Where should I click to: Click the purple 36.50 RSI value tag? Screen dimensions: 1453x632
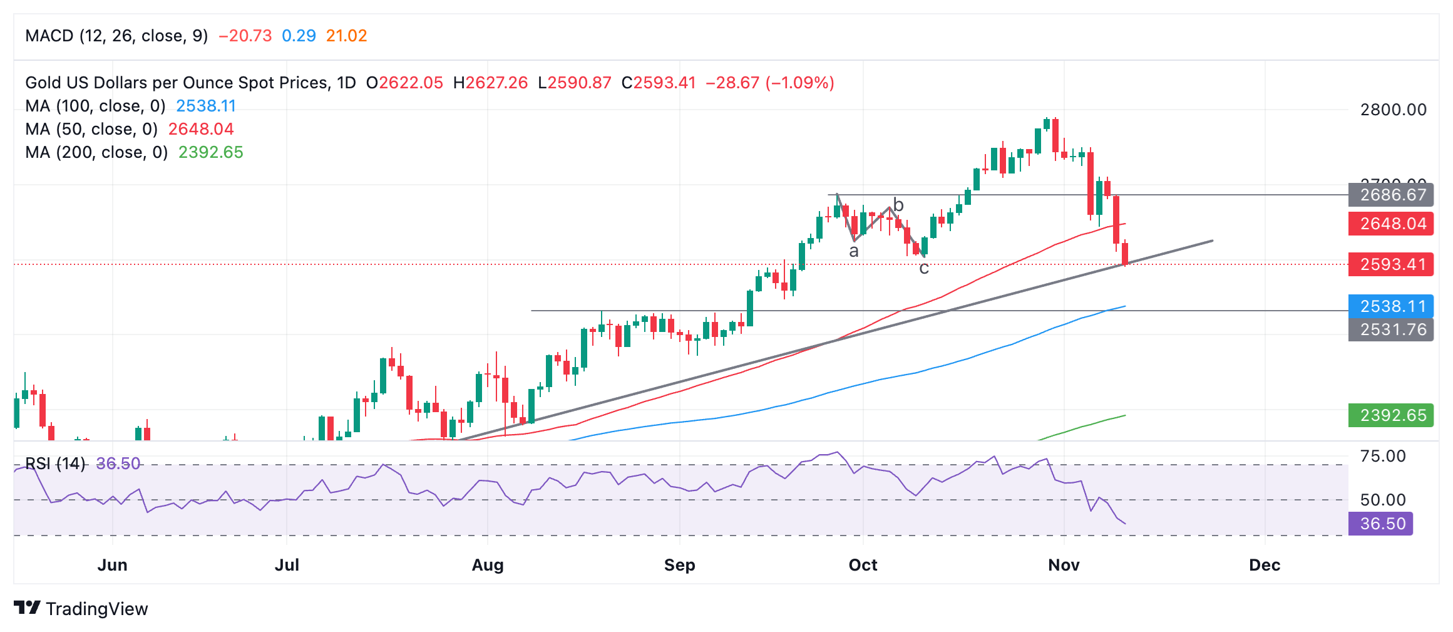(x=1380, y=524)
